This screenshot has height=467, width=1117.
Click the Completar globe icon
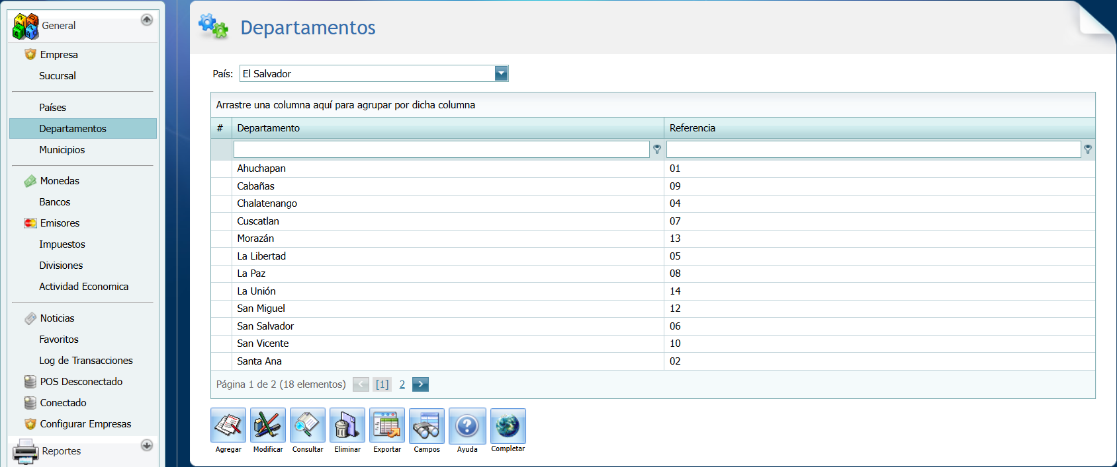(508, 425)
